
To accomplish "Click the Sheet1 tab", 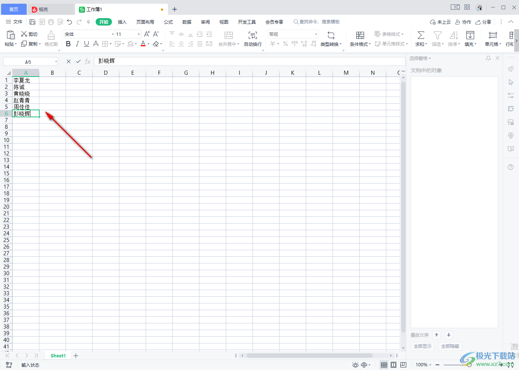I will point(58,356).
